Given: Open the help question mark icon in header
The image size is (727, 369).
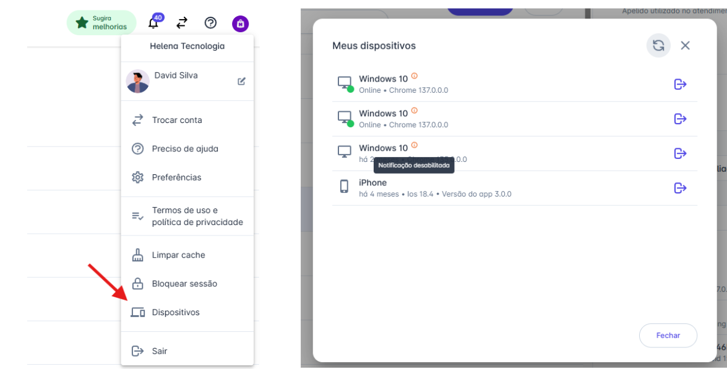Looking at the screenshot, I should (x=210, y=23).
